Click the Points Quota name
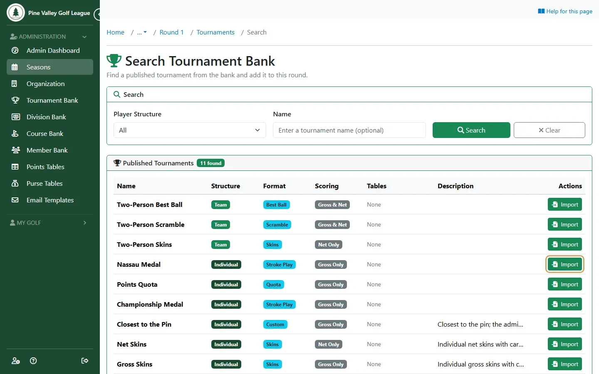Image resolution: width=599 pixels, height=374 pixels. (x=137, y=284)
